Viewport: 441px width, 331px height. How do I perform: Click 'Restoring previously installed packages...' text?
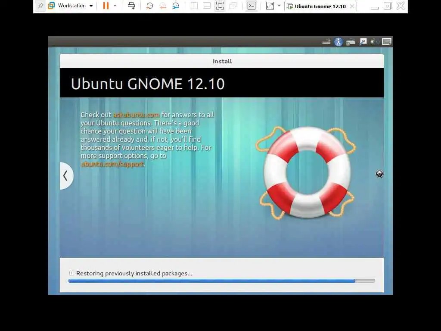pos(134,273)
